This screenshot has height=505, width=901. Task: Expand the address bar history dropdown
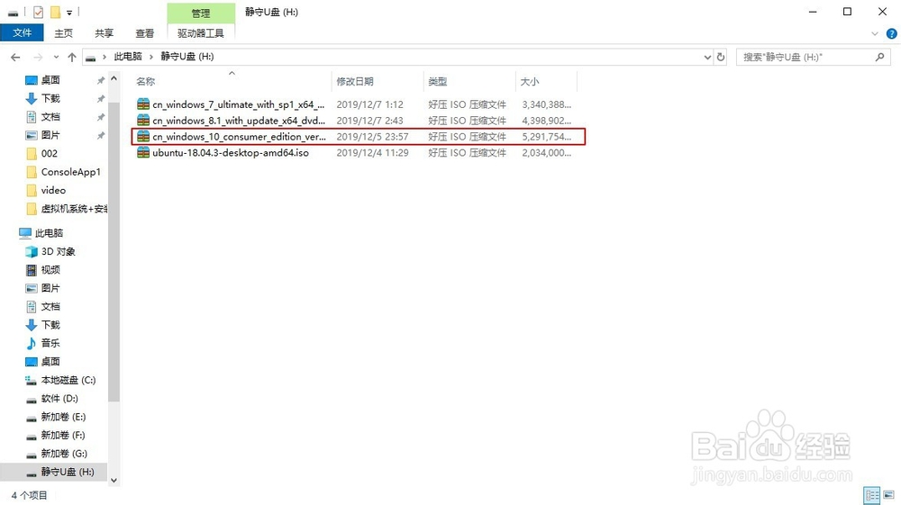[707, 57]
